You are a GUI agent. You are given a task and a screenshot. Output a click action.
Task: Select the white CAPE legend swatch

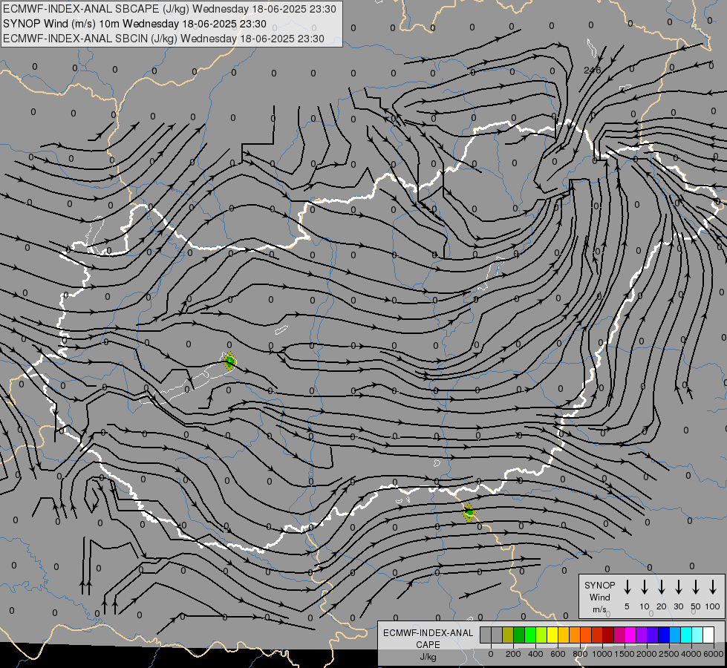pyautogui.click(x=708, y=635)
